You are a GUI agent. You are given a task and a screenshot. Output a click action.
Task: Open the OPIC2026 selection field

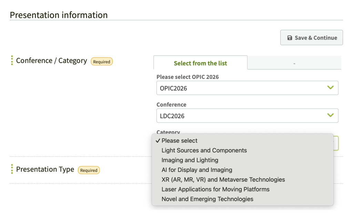tap(241, 88)
